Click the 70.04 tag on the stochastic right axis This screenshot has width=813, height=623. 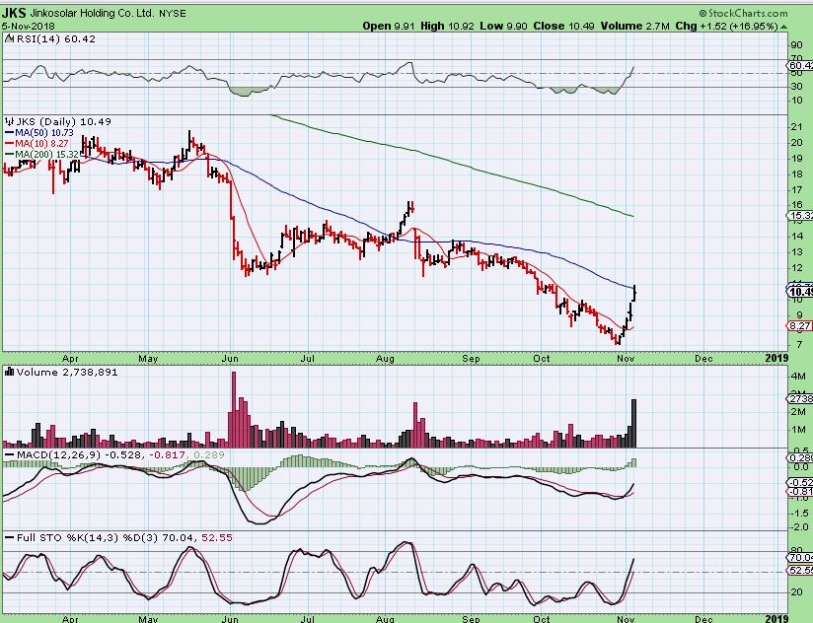800,557
